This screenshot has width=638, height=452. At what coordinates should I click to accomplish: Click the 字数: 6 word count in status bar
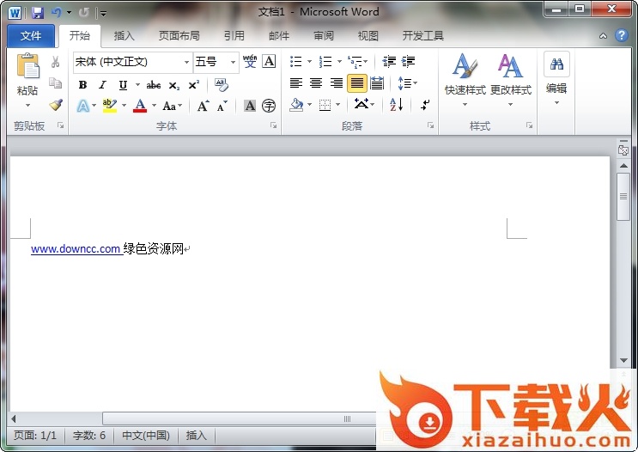pyautogui.click(x=89, y=436)
